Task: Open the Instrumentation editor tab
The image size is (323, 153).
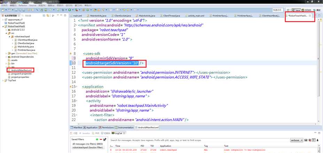Action: tap(124, 127)
